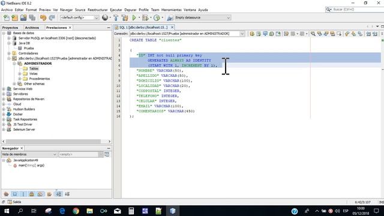Create a new project from toolbar
The image size is (384, 216).
(14, 17)
